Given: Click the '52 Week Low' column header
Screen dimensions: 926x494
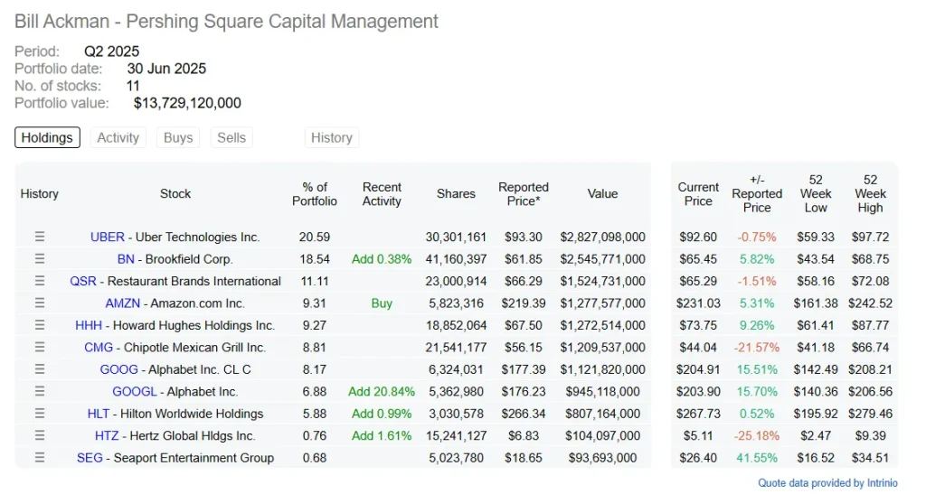Looking at the screenshot, I should [816, 194].
